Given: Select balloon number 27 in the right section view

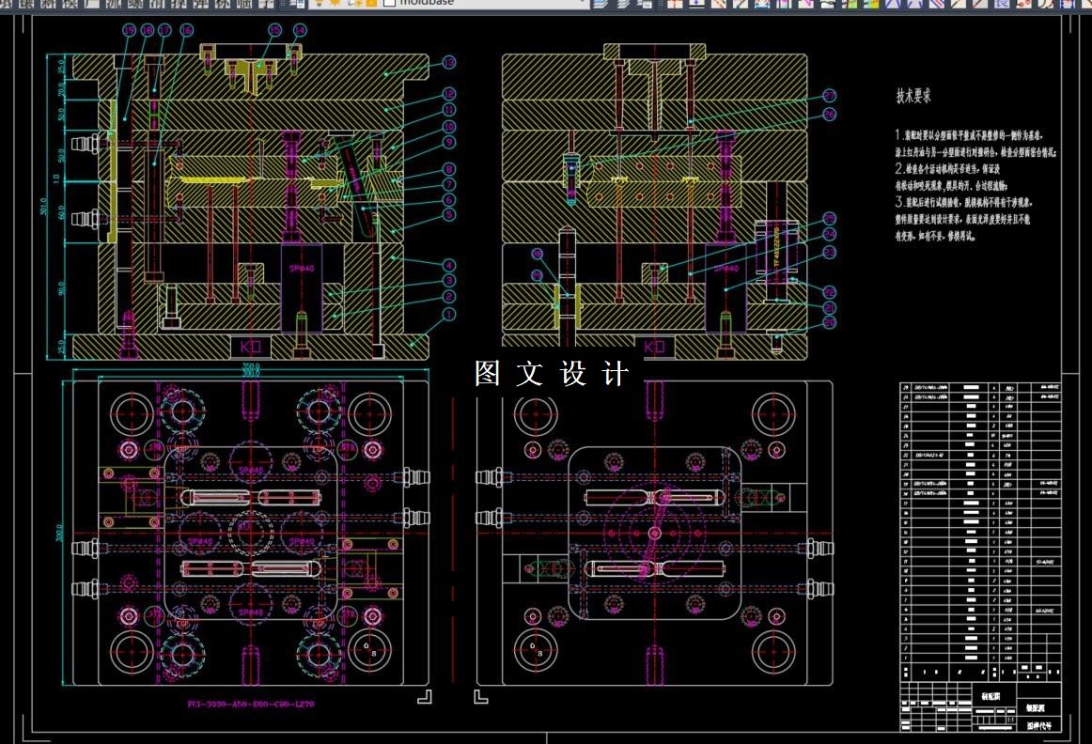Looking at the screenshot, I should [829, 96].
